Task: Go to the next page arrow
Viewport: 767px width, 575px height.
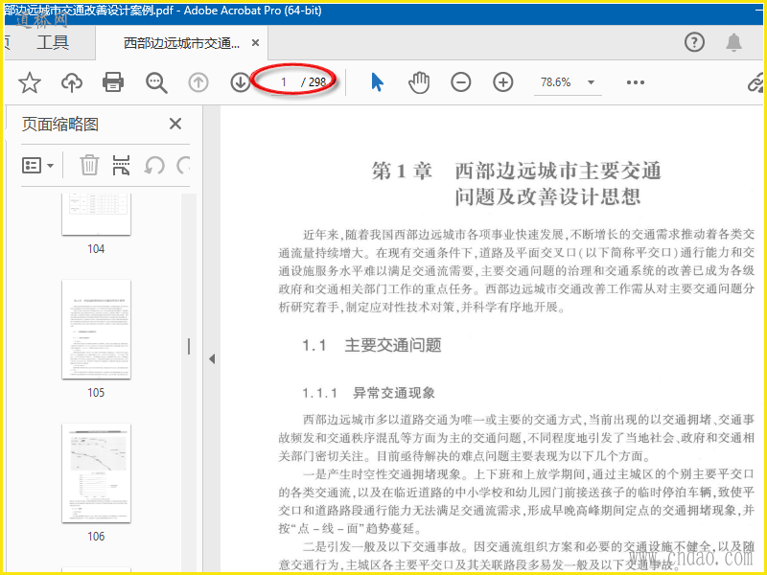Action: pos(241,82)
